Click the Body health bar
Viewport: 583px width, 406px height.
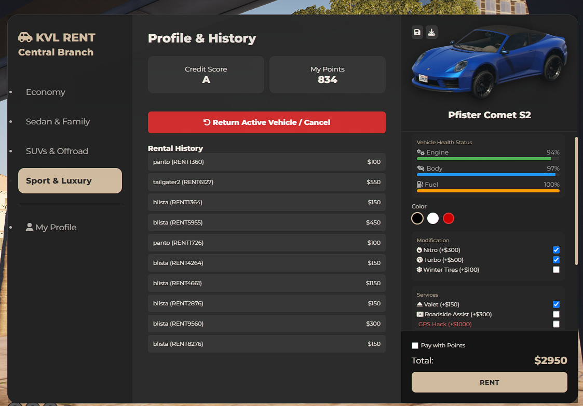pos(488,175)
